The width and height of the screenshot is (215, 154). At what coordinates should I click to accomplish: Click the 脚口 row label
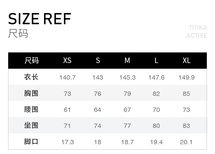tap(31, 142)
